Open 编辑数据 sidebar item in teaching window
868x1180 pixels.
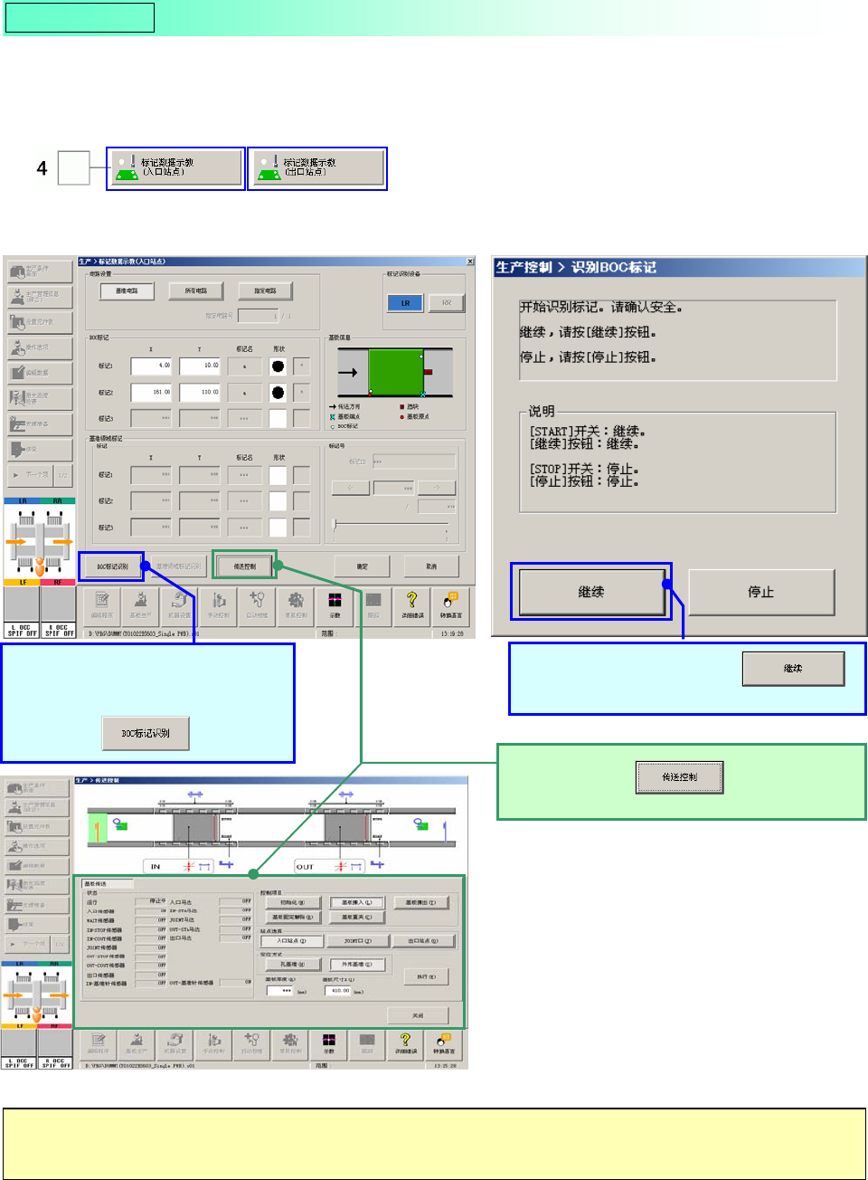pyautogui.click(x=40, y=372)
